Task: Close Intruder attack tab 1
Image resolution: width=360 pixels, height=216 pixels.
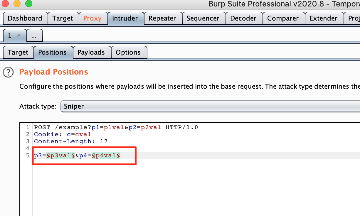Action: [x=19, y=35]
